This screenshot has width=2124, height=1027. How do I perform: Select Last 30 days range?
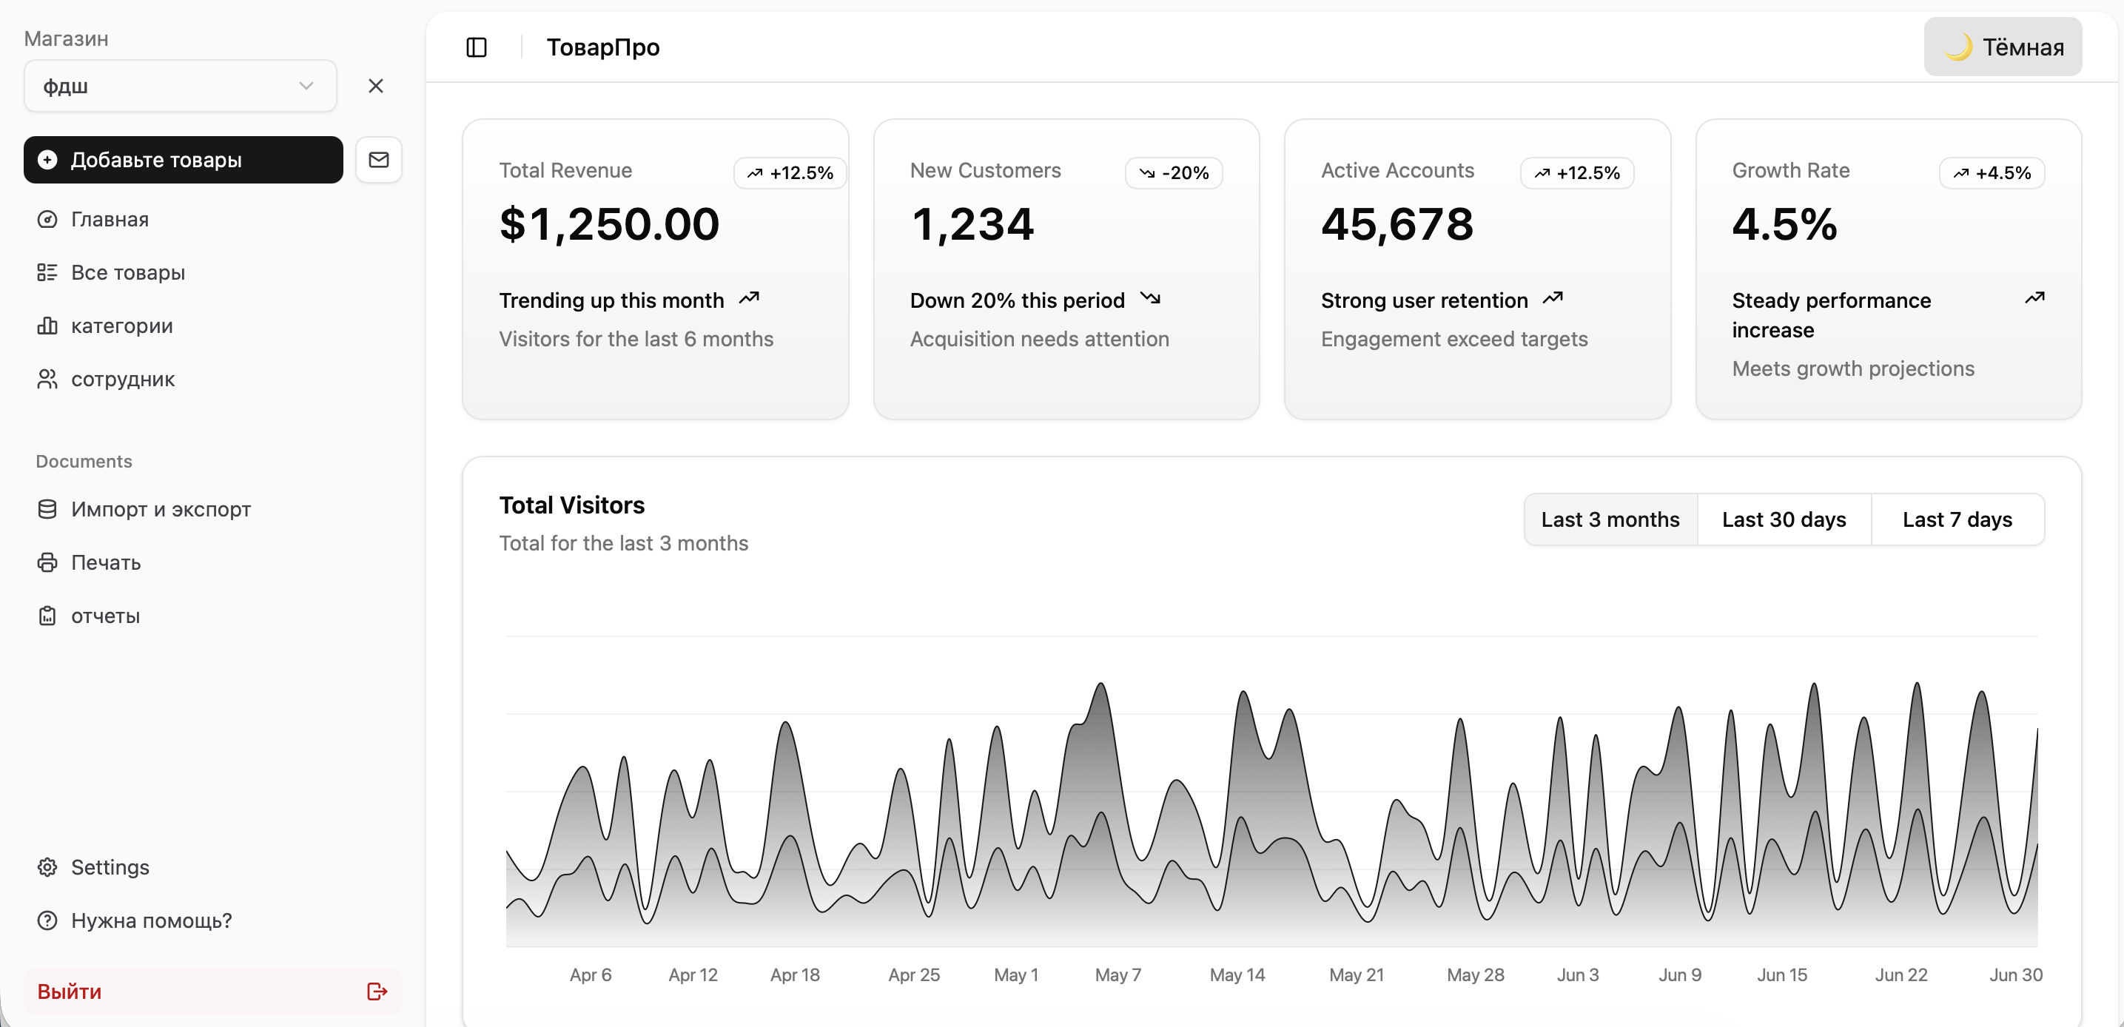1784,519
